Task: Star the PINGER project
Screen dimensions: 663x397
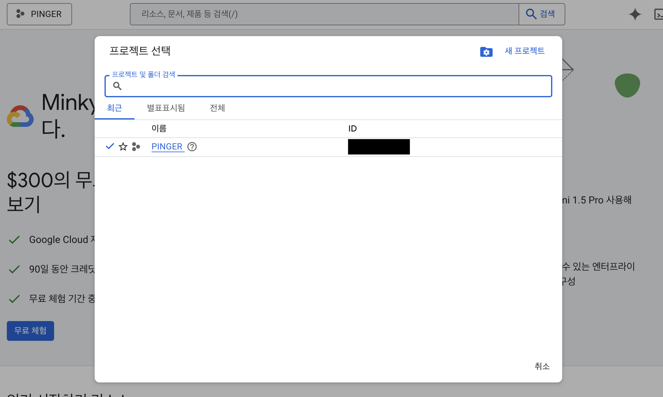Action: pyautogui.click(x=123, y=147)
